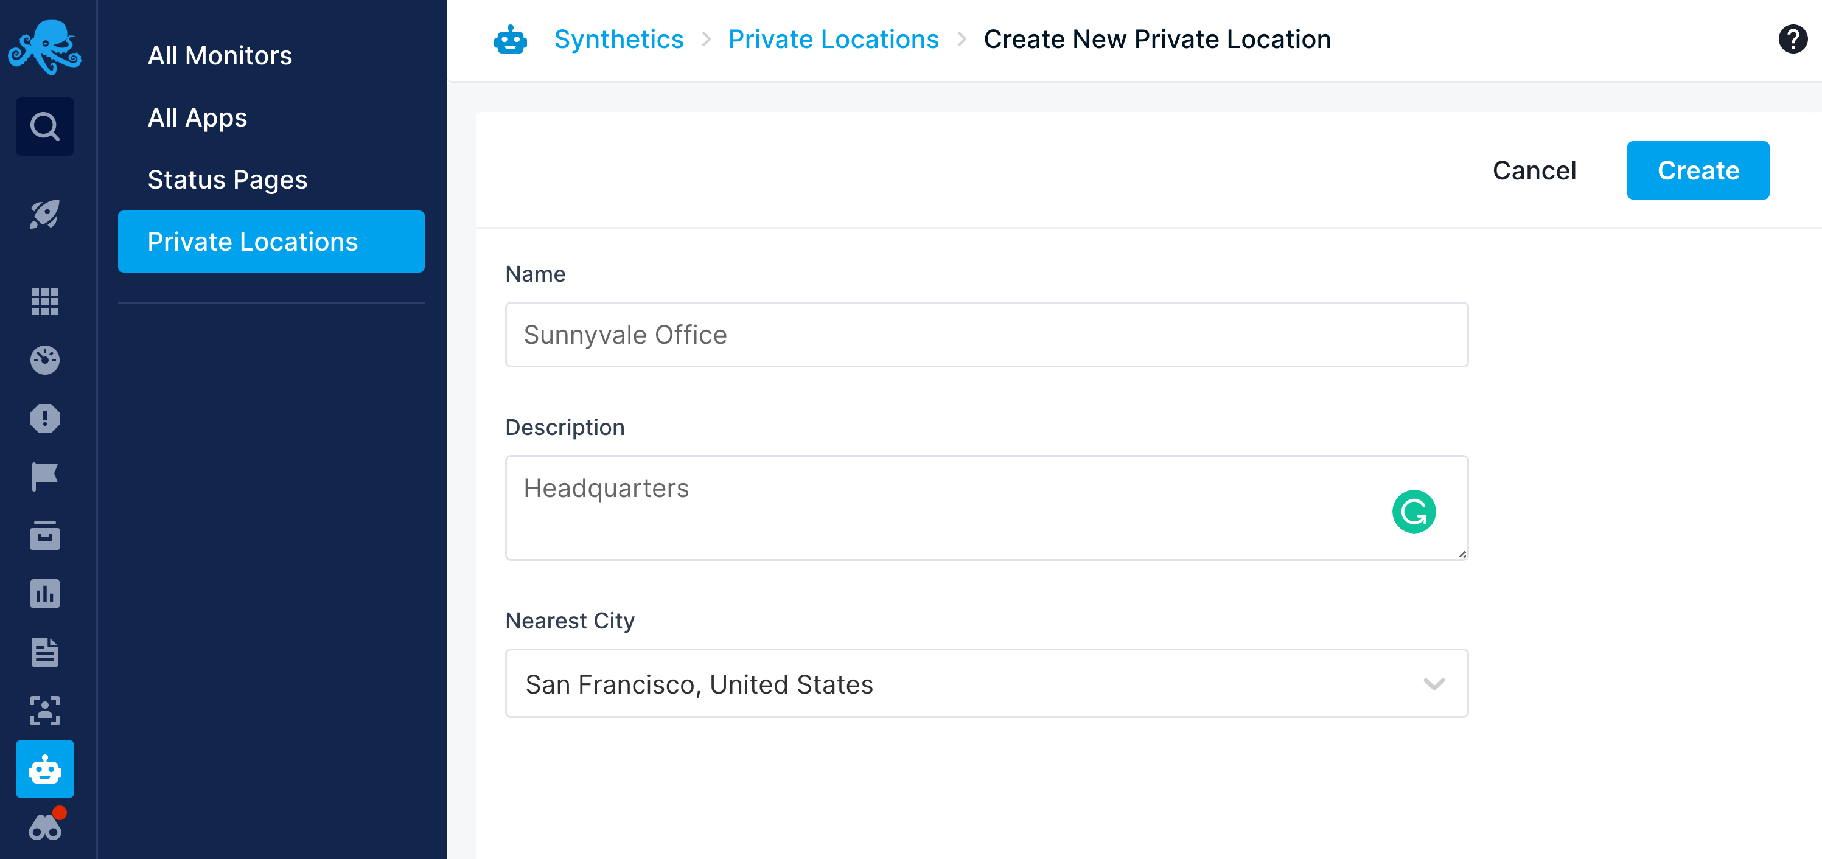Open the alerts exclamation icon
The width and height of the screenshot is (1822, 859).
click(44, 419)
